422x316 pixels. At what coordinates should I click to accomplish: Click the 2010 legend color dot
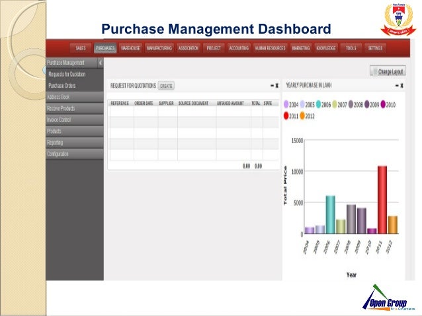pos(383,104)
